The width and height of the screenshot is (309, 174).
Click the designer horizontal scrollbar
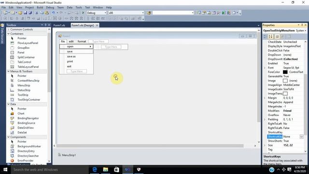click(x=151, y=146)
